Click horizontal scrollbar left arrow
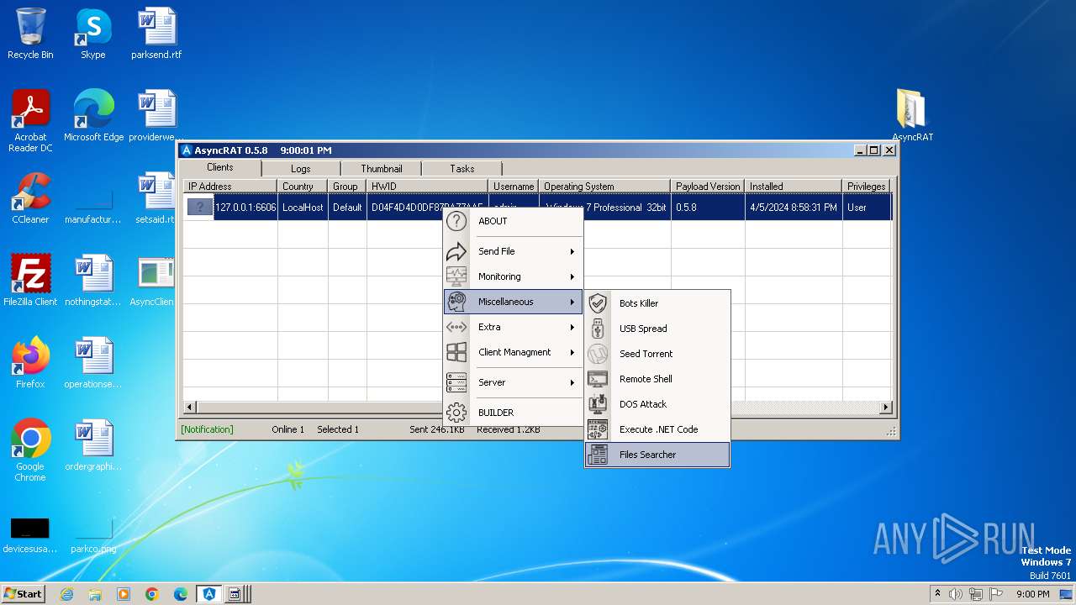 (x=190, y=408)
